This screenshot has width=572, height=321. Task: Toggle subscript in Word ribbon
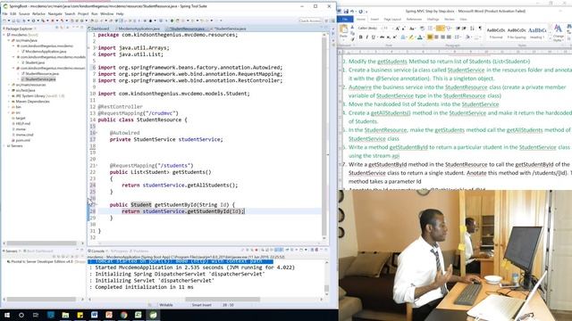[x=388, y=37]
